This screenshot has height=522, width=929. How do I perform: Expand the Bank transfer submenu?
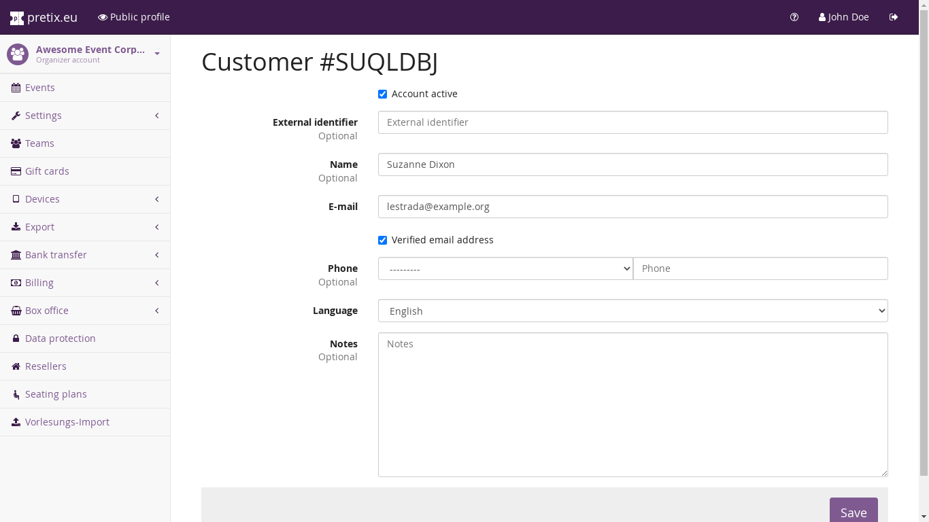coord(85,255)
